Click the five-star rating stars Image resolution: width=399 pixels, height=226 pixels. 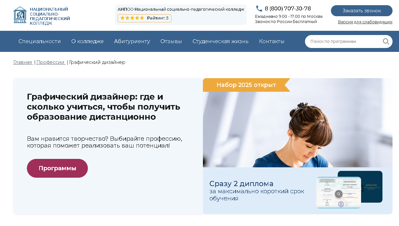[x=132, y=18]
